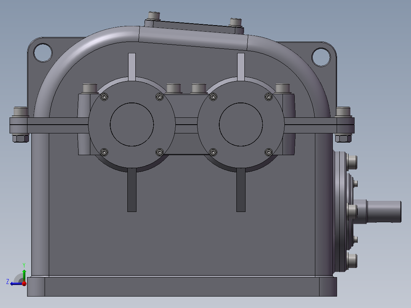The image size is (411, 308).
Task: Select the top-left mounting hole on housing
Action: point(42,52)
